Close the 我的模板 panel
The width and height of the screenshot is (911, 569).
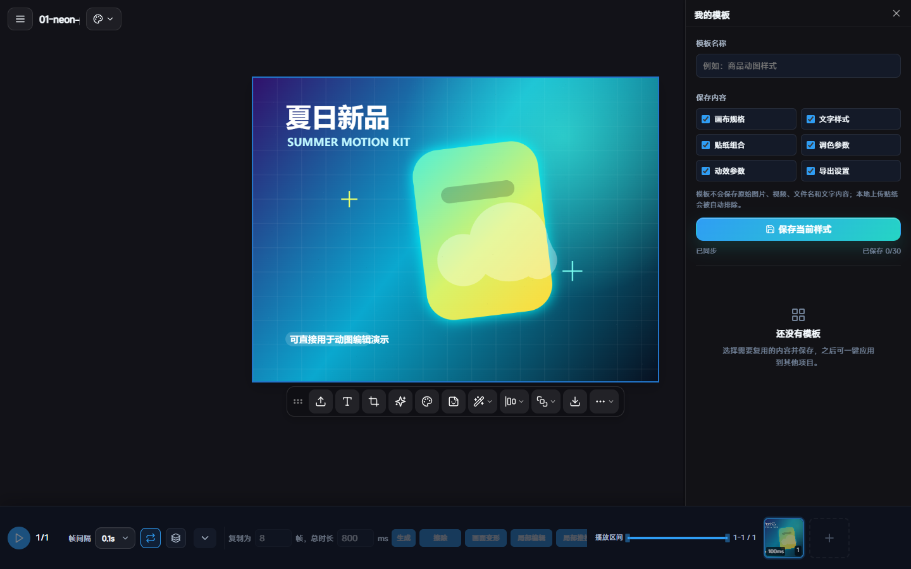896,13
